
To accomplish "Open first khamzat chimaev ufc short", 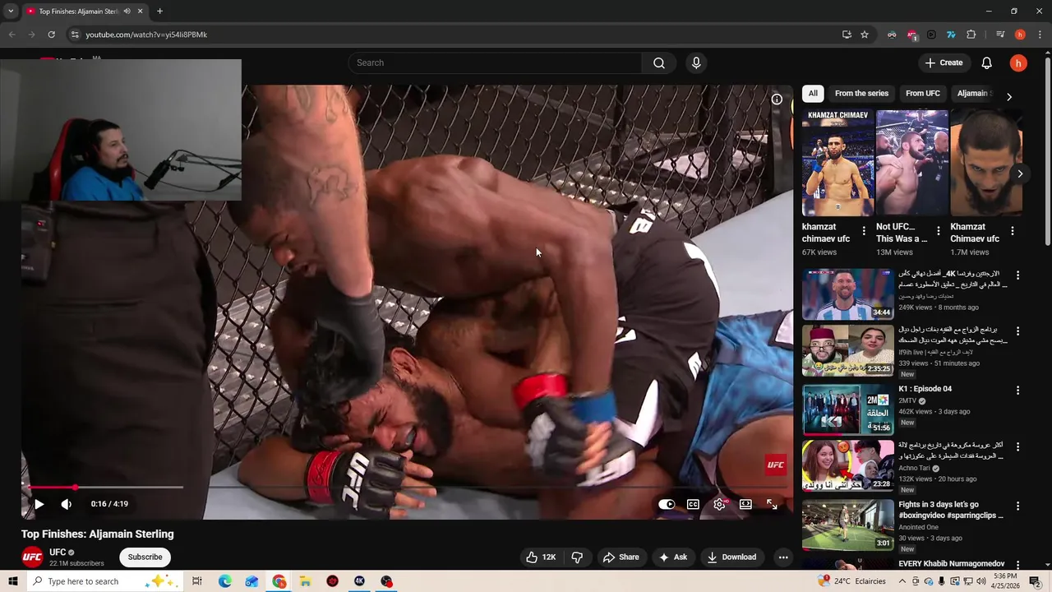I will point(837,163).
